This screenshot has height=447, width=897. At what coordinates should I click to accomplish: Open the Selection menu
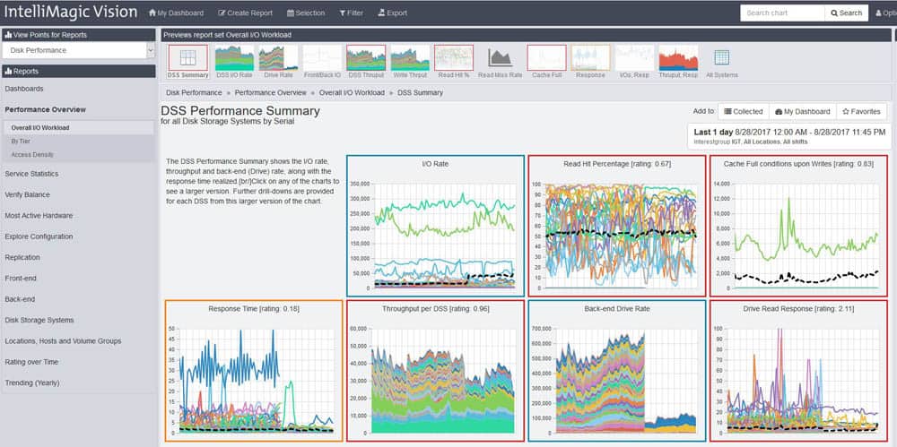click(306, 13)
